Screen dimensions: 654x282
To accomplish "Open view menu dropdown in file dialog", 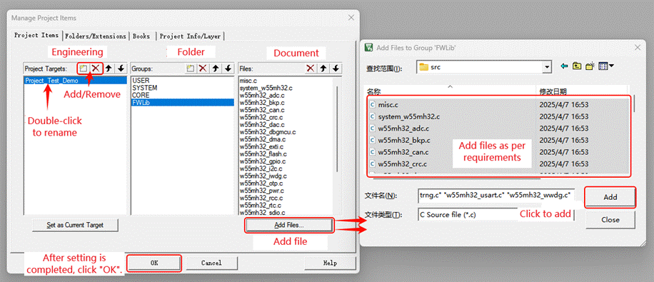I will pos(605,66).
